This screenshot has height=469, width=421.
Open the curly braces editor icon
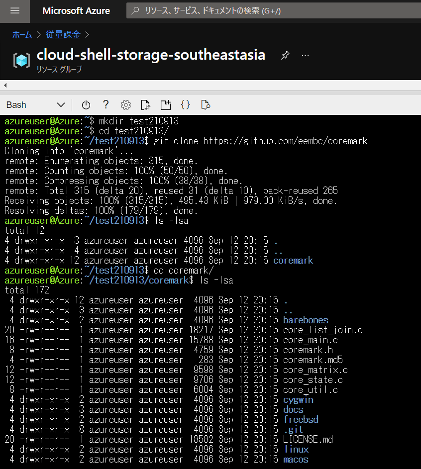(x=185, y=104)
